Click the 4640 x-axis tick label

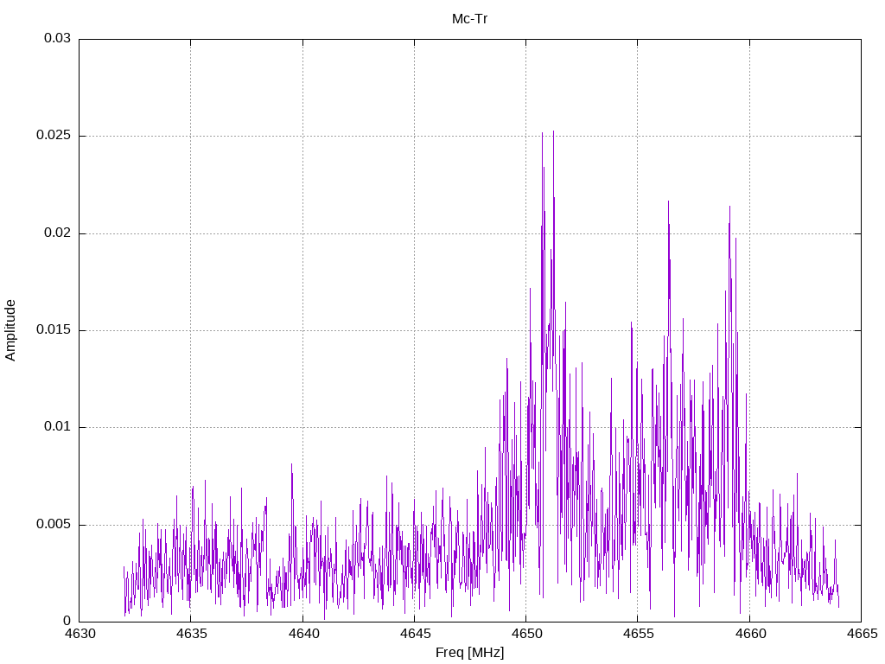pos(303,634)
